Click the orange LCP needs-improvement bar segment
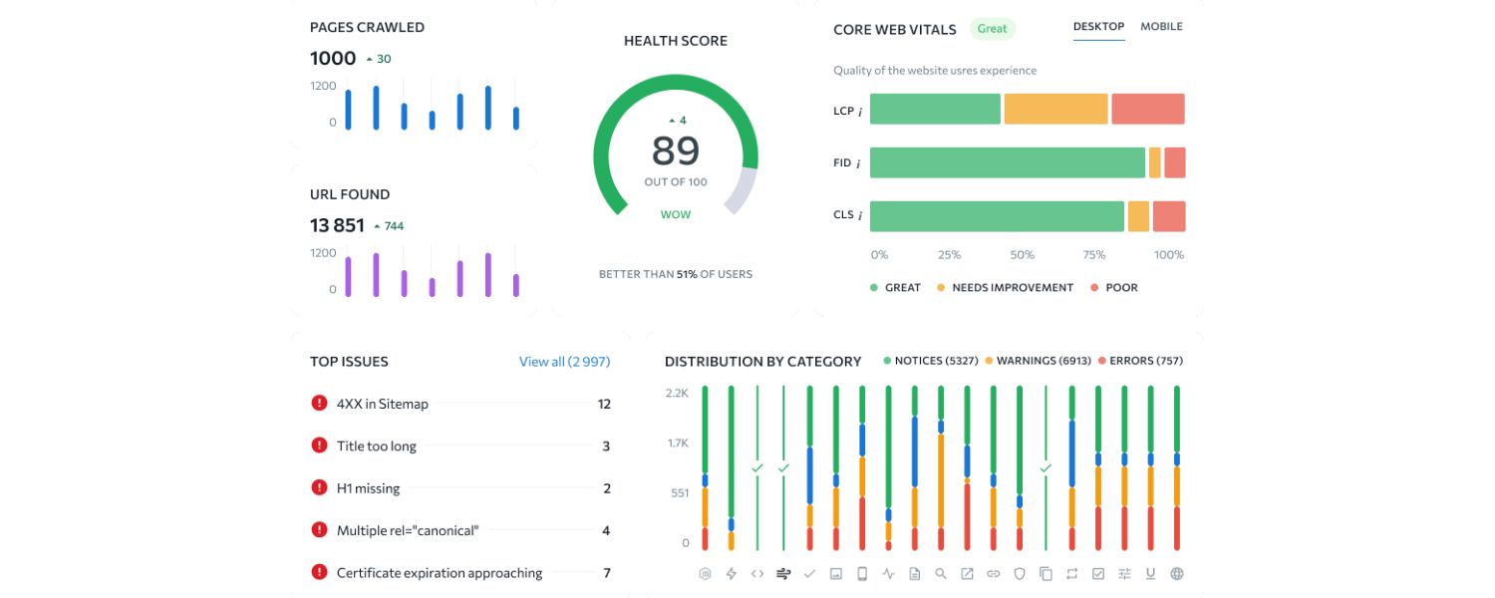Viewport: 1495px width, 598px height. pos(1055,110)
